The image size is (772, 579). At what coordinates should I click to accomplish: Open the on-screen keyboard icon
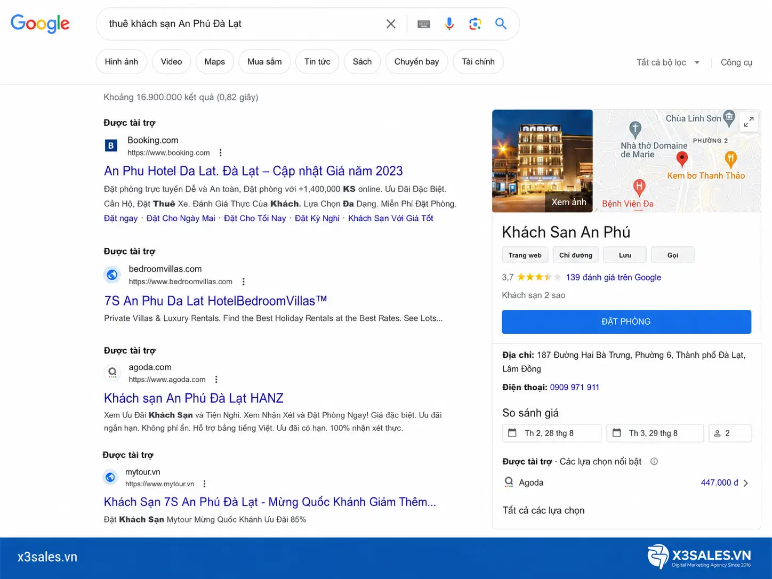424,24
